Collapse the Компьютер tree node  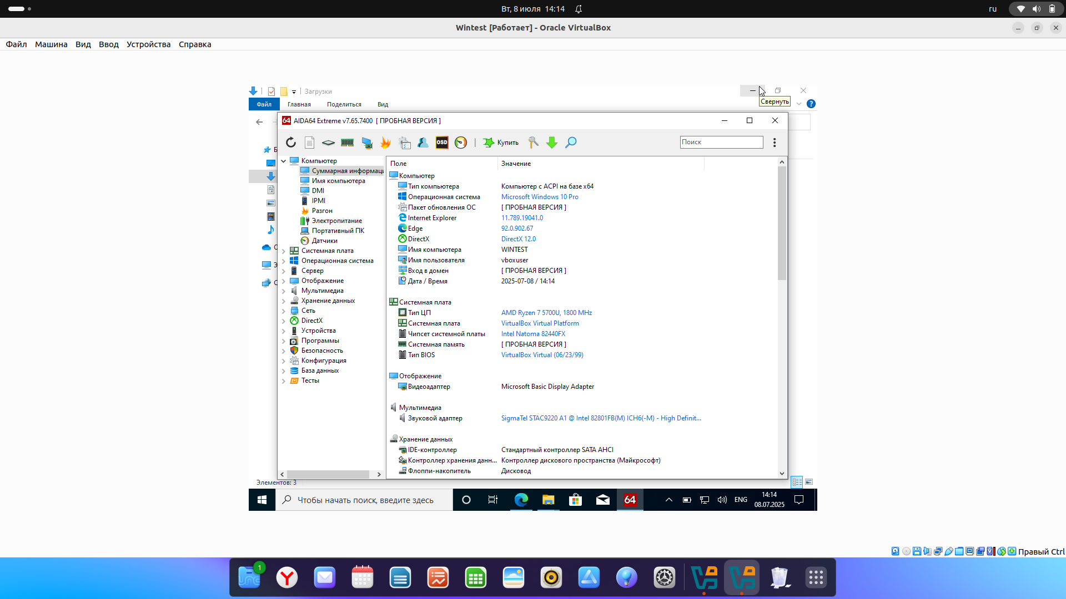(284, 161)
